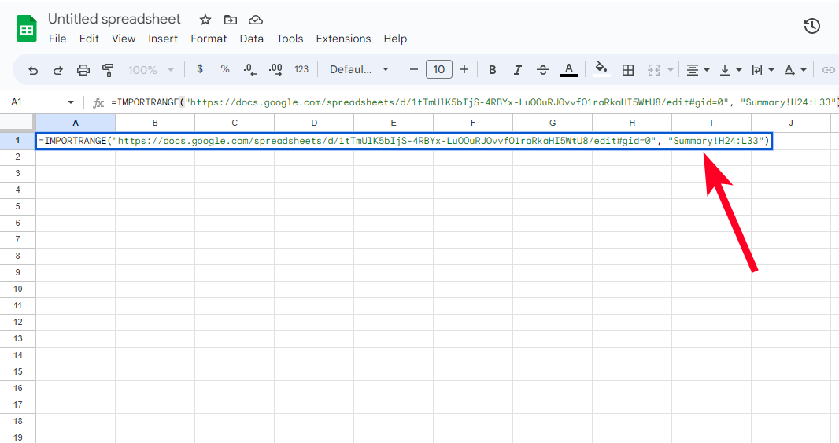Activate the Paint format roller icon
Image resolution: width=839 pixels, height=443 pixels.
(108, 69)
